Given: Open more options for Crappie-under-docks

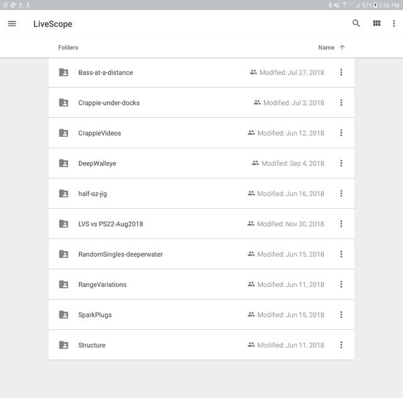Looking at the screenshot, I should coord(341,103).
